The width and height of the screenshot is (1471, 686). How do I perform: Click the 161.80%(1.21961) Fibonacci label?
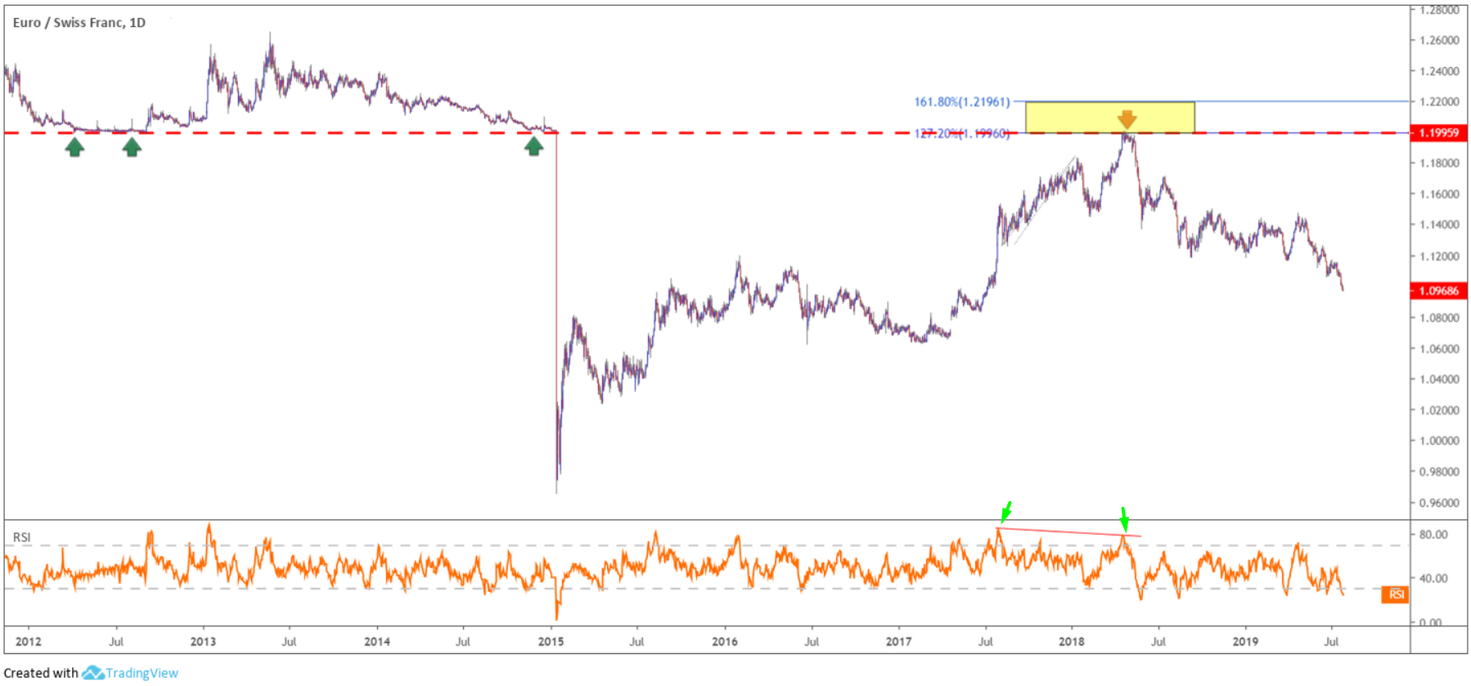962,102
